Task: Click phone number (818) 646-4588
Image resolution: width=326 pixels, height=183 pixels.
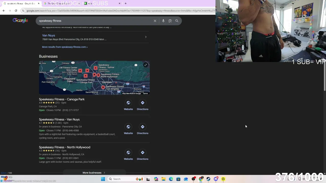Action: tap(71, 130)
